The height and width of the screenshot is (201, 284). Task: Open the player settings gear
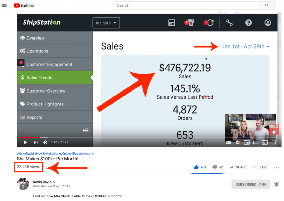click(x=238, y=142)
